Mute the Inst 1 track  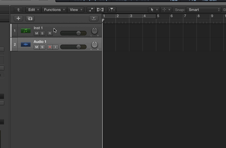coord(37,33)
